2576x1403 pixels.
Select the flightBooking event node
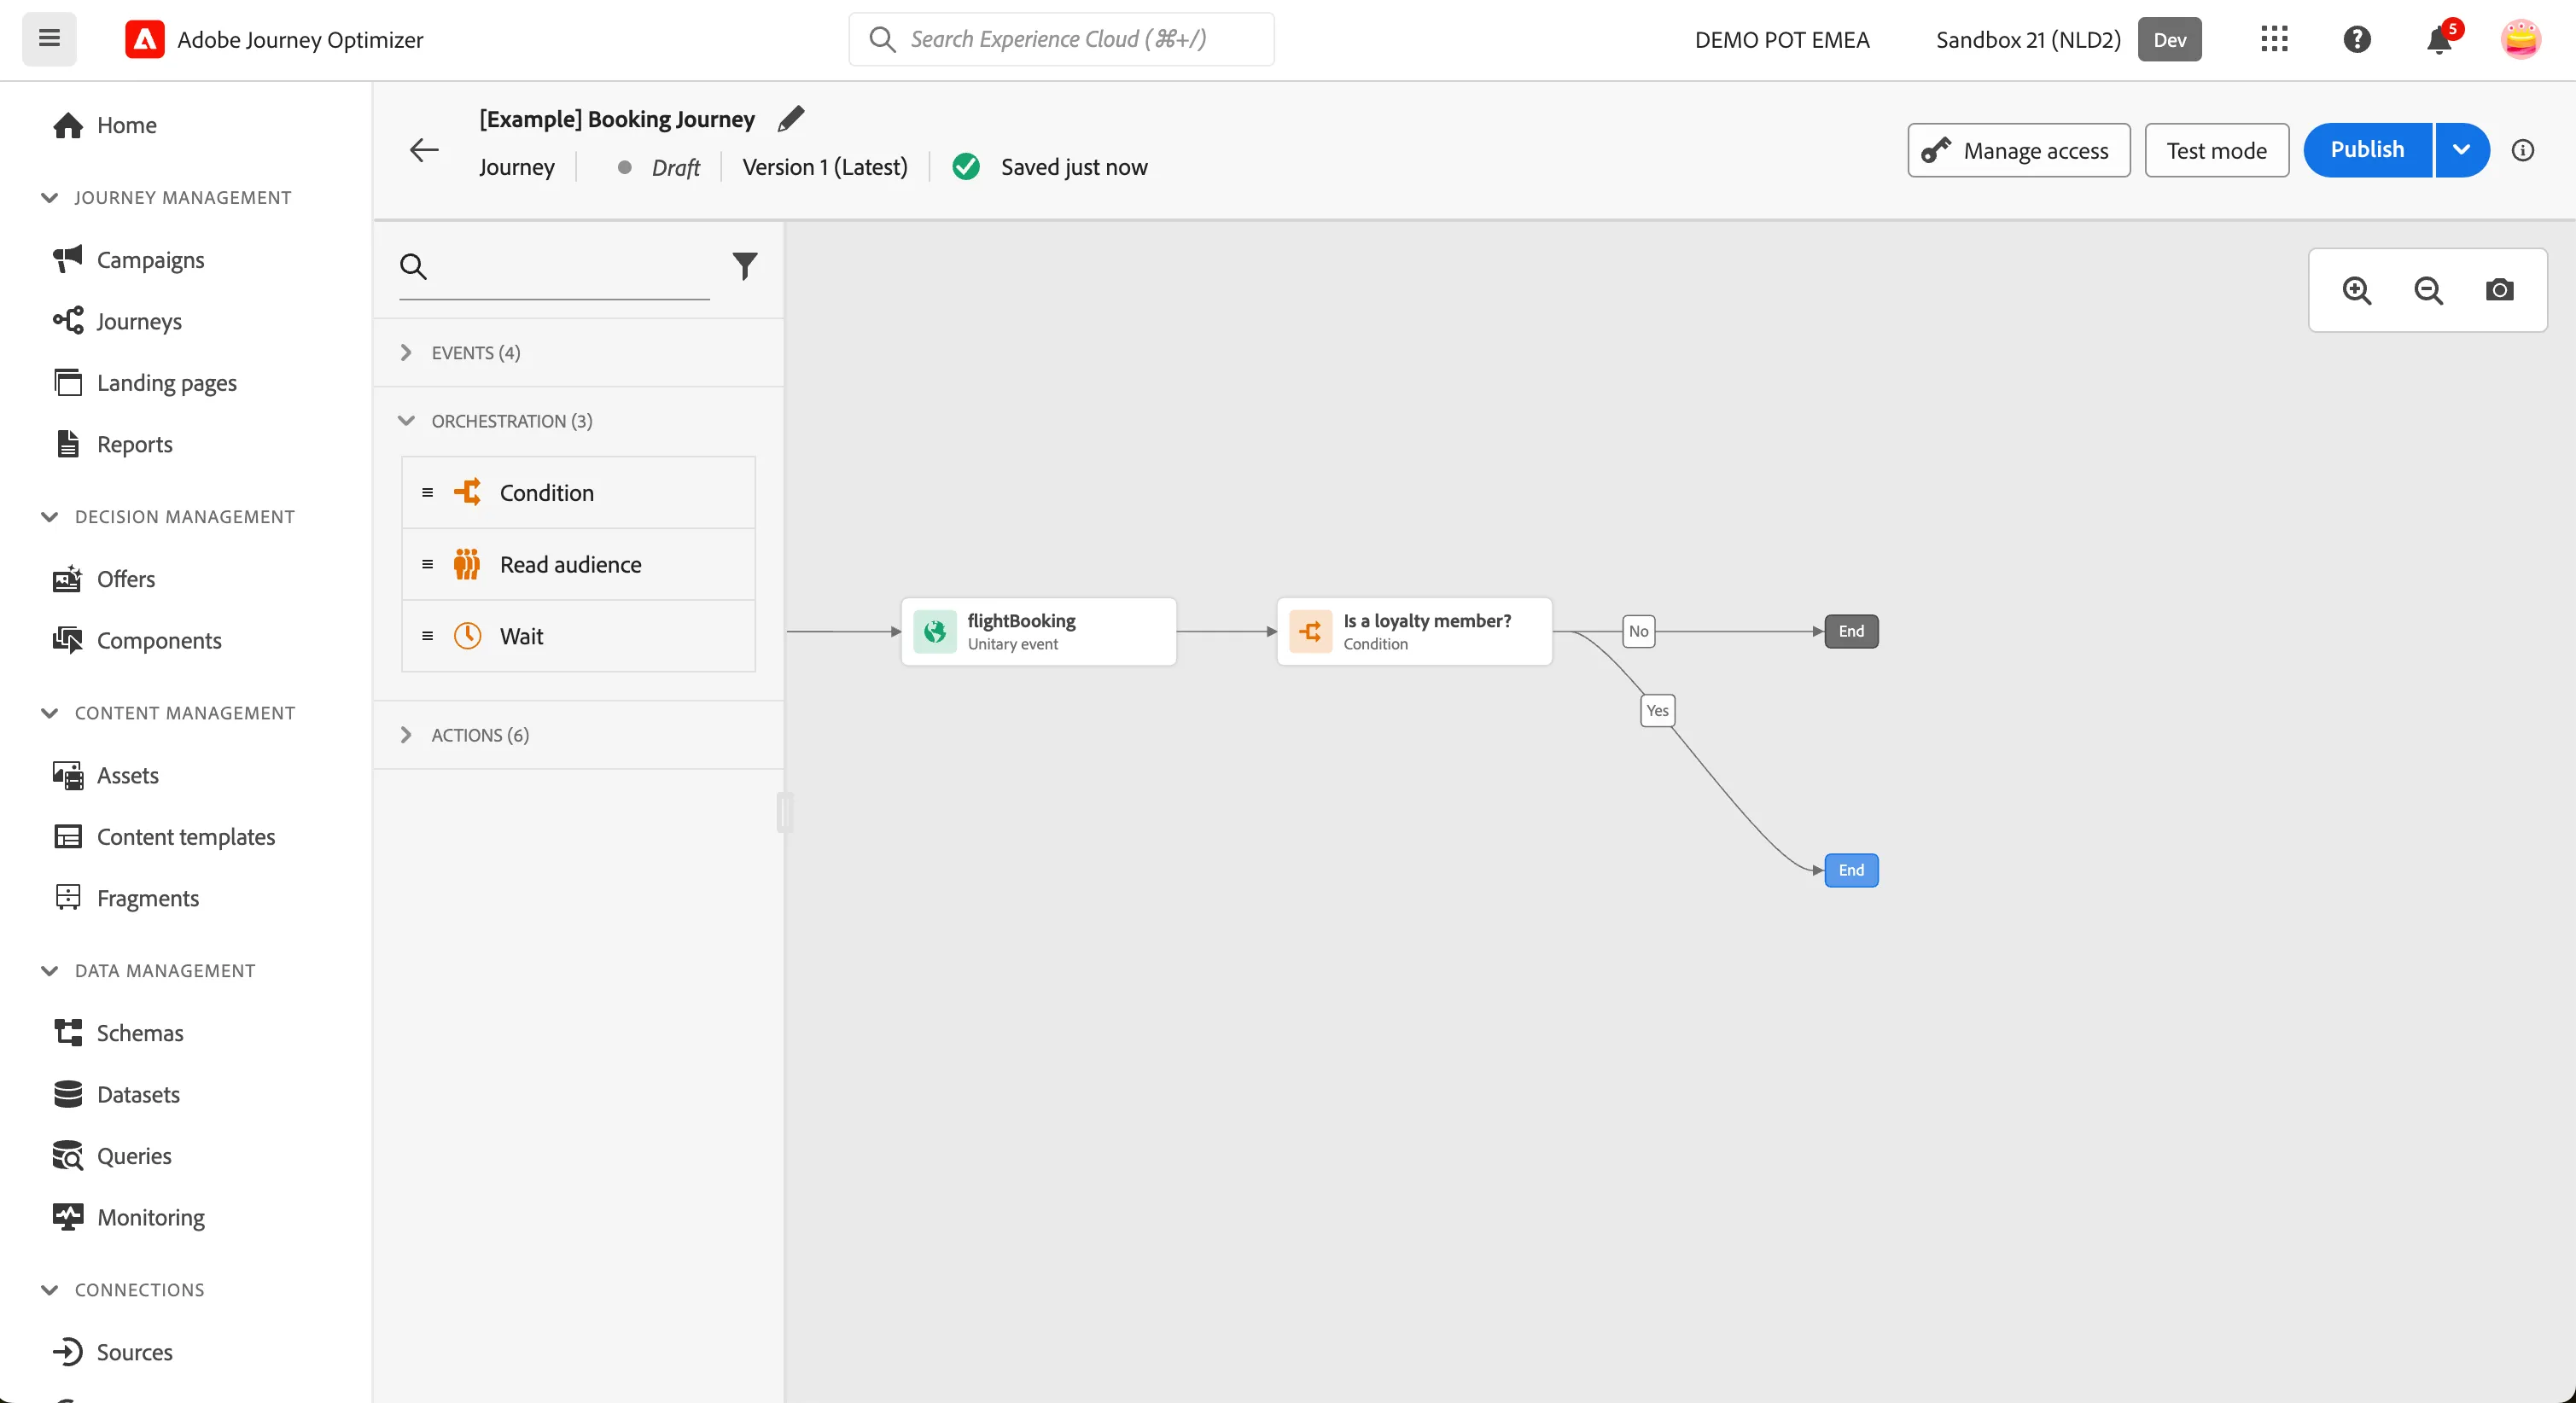tap(1038, 631)
